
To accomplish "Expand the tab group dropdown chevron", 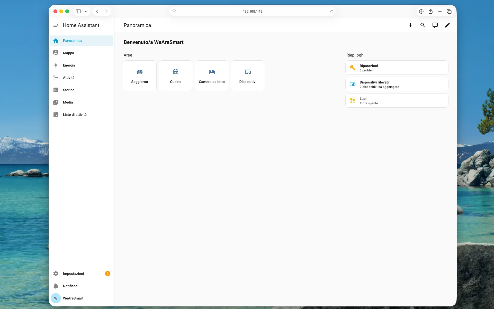I will [86, 11].
